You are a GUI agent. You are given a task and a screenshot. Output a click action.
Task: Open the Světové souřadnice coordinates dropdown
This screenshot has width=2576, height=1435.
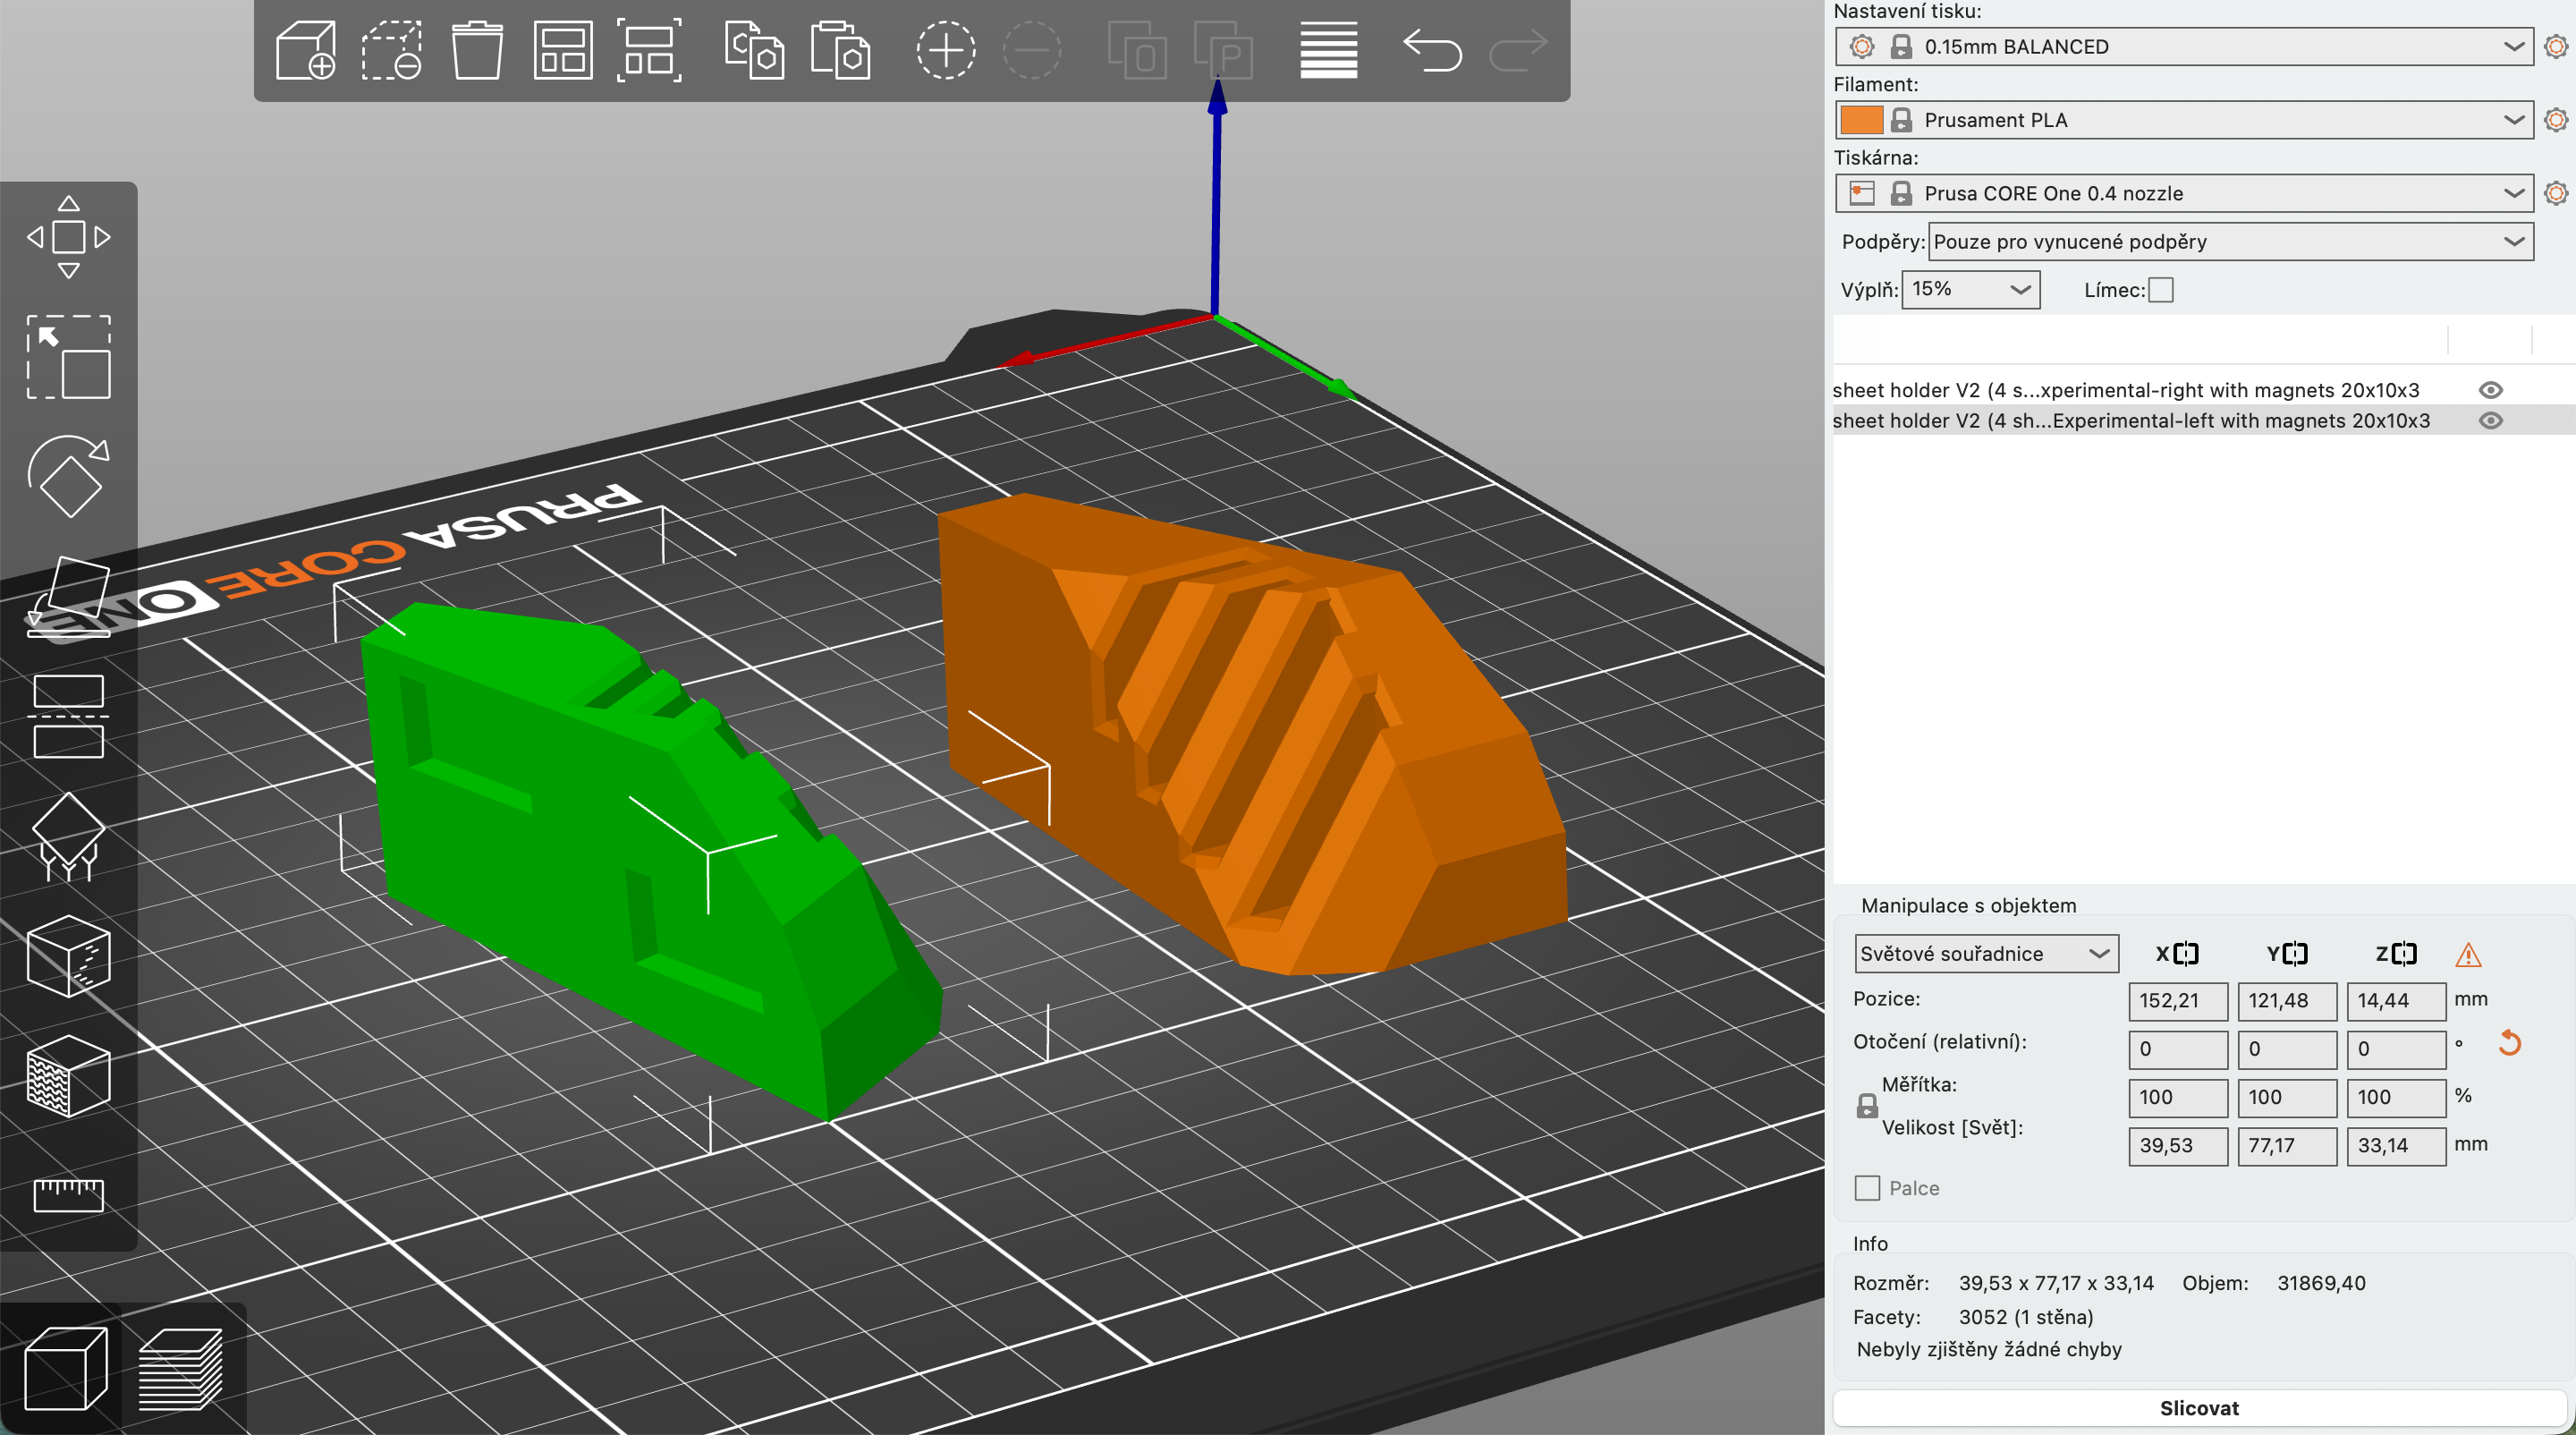tap(1986, 954)
